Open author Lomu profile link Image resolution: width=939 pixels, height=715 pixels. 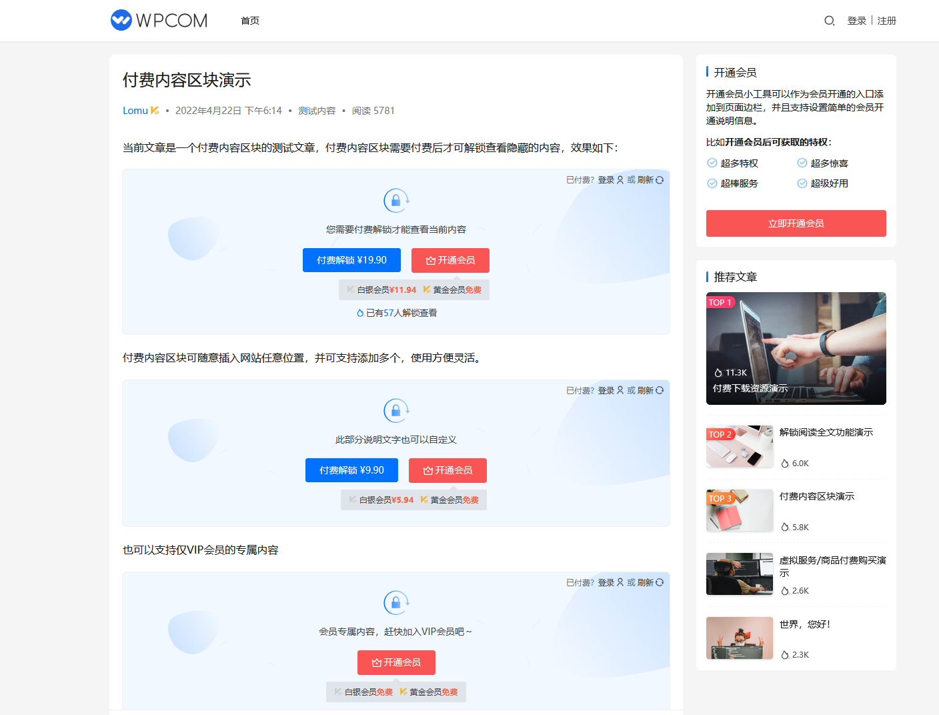point(135,111)
